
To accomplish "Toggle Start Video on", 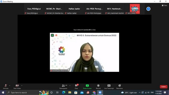I will [17, 87].
